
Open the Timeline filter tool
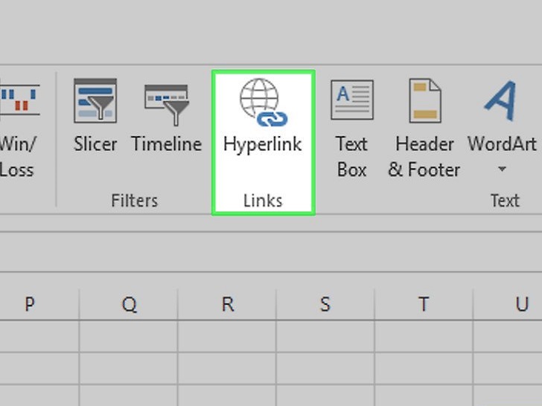tap(166, 104)
